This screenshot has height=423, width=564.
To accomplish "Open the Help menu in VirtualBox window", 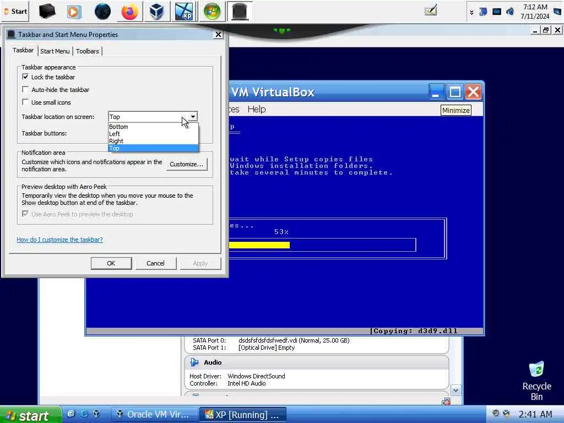I will coord(257,109).
